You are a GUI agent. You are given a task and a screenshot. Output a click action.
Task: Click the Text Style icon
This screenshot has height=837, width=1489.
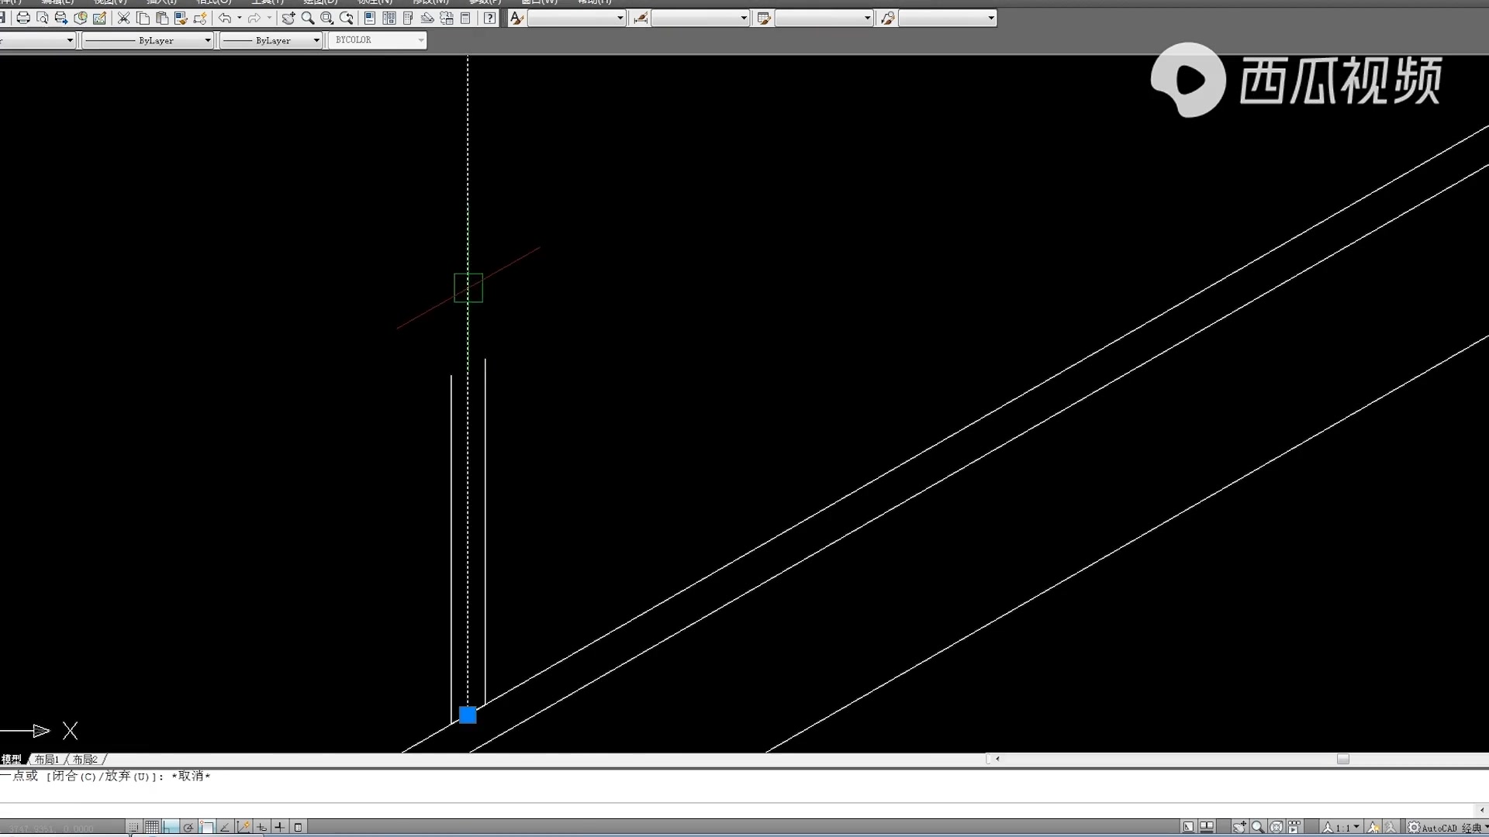click(x=516, y=18)
